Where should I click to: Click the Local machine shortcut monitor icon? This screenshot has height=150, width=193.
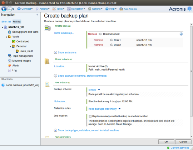point(3,85)
